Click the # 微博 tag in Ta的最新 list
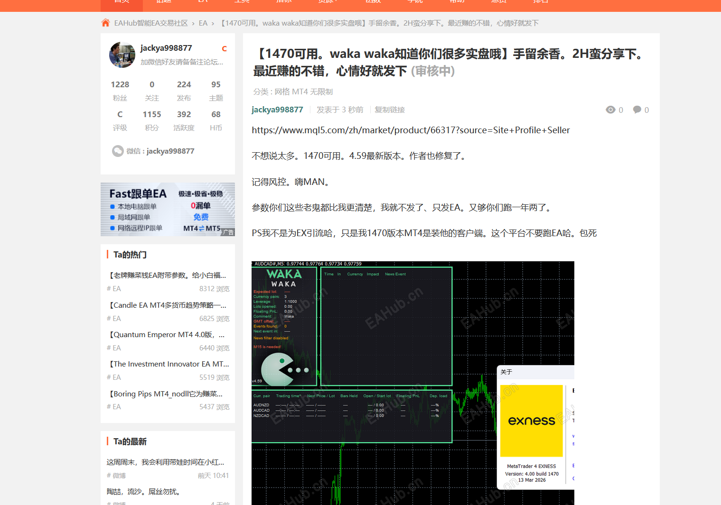 coord(116,476)
